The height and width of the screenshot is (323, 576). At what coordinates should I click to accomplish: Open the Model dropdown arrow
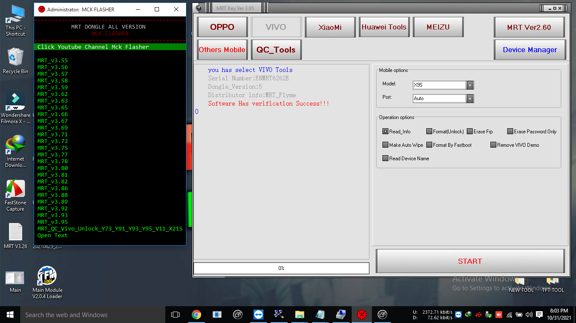pyautogui.click(x=470, y=85)
